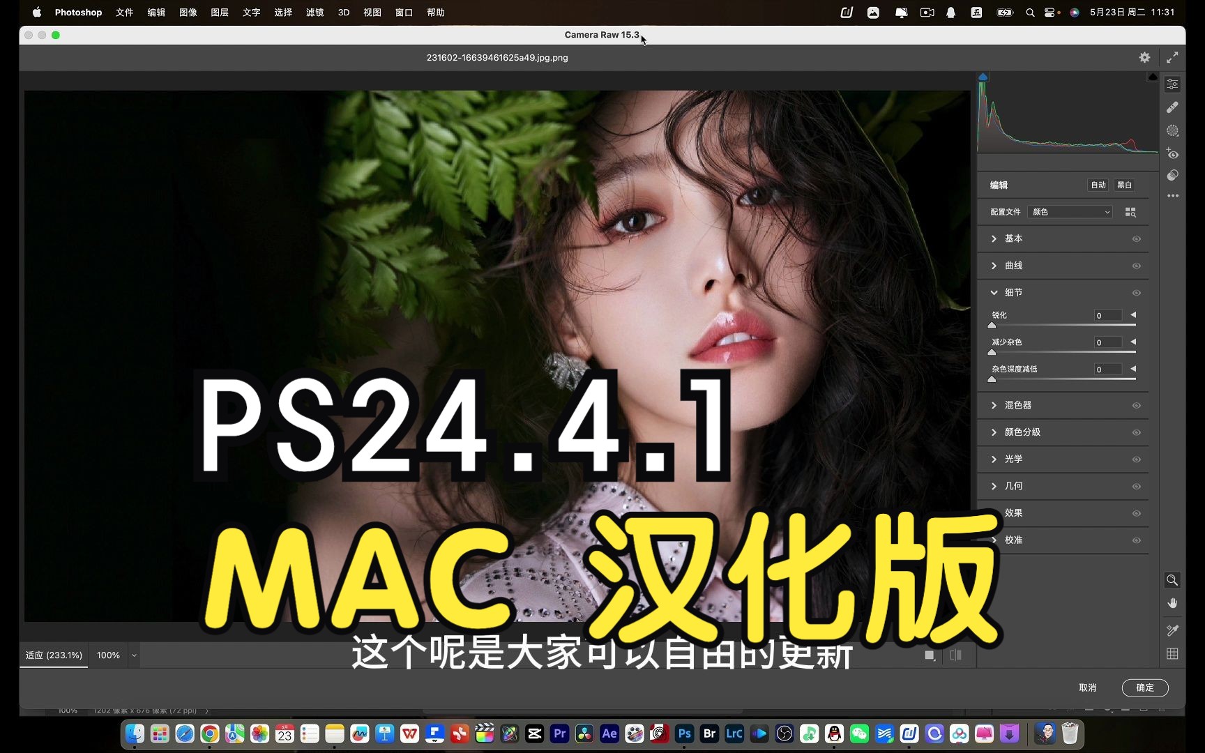The height and width of the screenshot is (753, 1205).
Task: Open WPS Office from the Dock
Action: [409, 733]
